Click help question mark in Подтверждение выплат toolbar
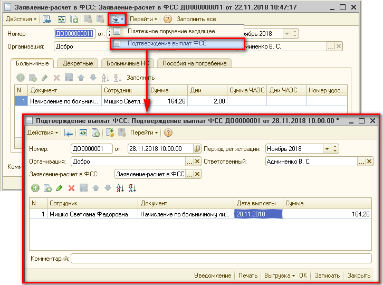Viewport: 383px width, 285px height. tap(168, 132)
